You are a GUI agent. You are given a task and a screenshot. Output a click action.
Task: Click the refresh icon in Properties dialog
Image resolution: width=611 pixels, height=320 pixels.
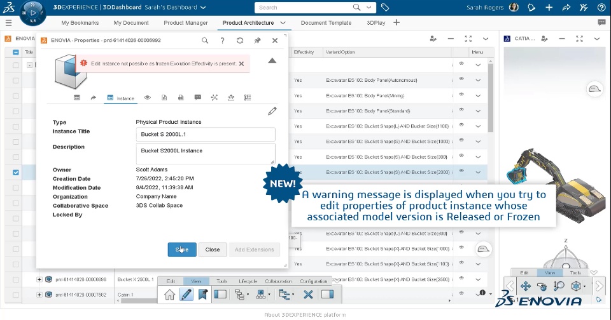(x=240, y=41)
